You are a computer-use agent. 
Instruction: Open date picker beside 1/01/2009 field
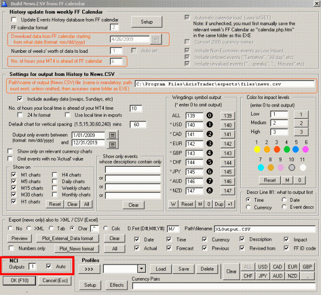(112, 135)
